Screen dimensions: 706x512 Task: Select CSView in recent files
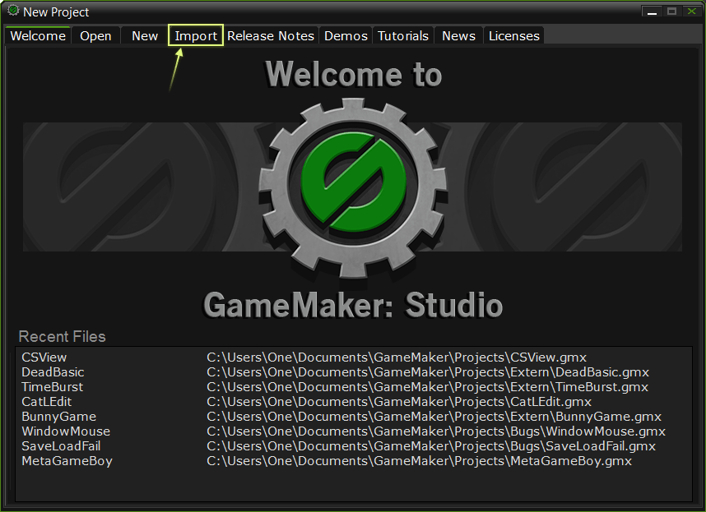point(44,357)
